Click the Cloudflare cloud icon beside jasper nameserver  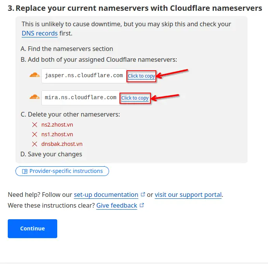pos(34,75)
